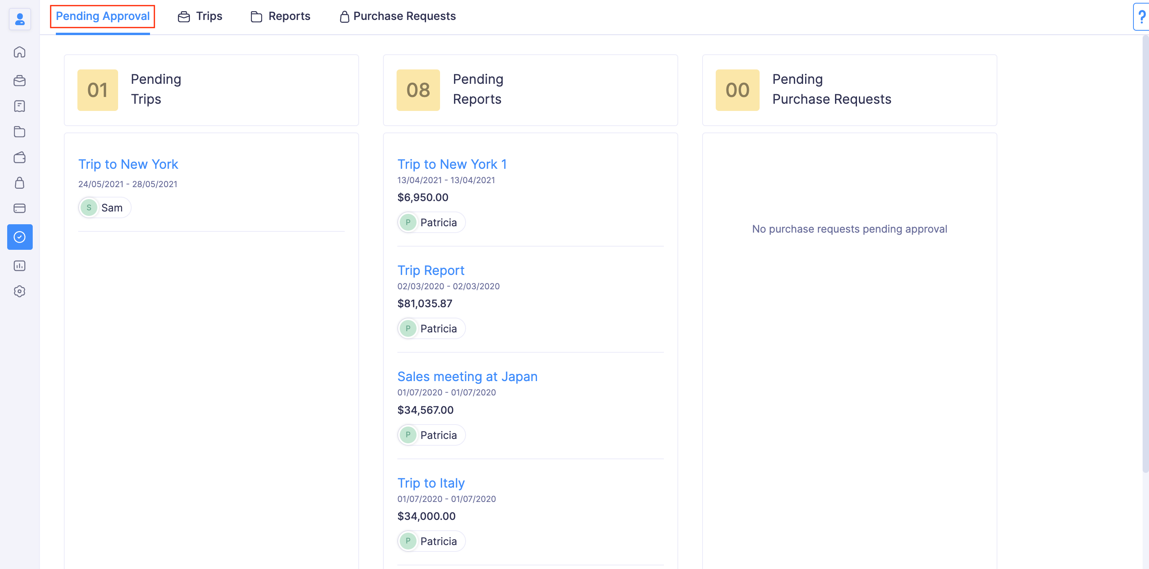This screenshot has width=1149, height=569.
Task: Open the Wallet advances icon in sidebar
Action: tap(20, 157)
